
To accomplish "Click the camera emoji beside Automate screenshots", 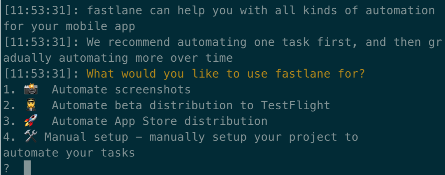I will pos(31,89).
